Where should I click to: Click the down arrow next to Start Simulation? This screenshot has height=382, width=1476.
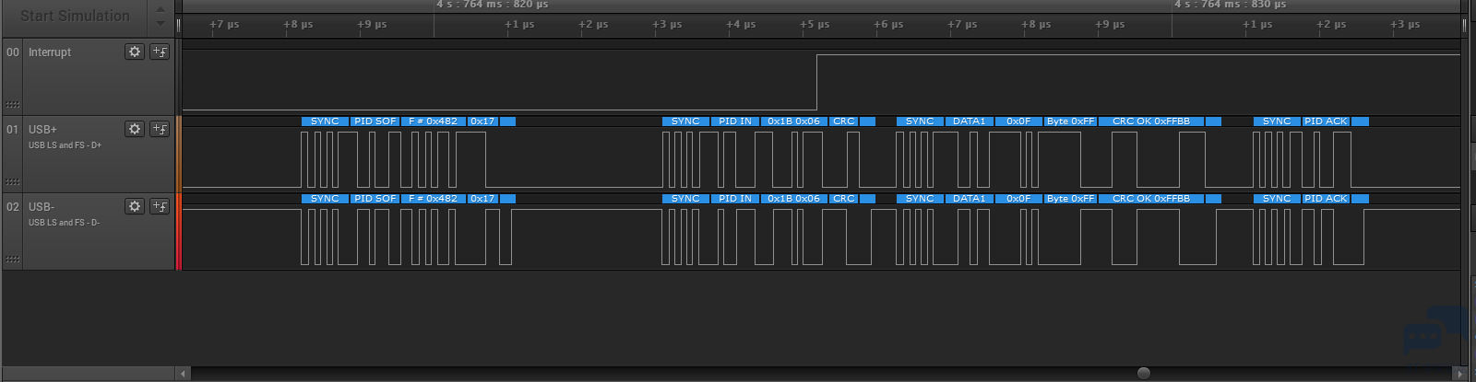(161, 23)
